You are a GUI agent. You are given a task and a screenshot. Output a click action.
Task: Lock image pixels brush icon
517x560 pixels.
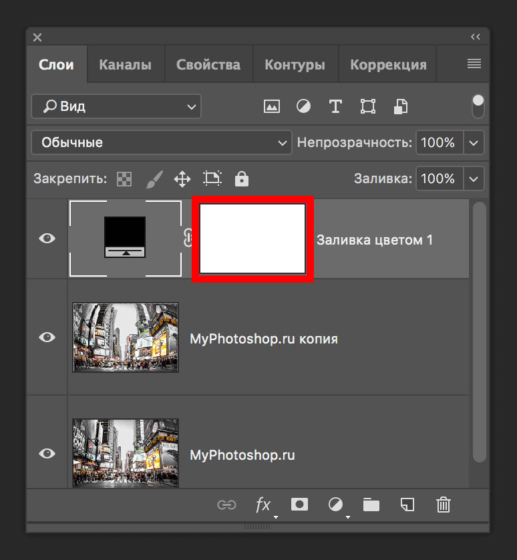click(154, 179)
